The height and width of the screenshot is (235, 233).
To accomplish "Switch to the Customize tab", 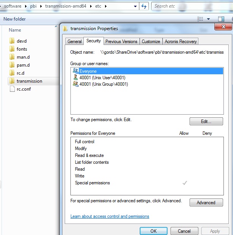I will (151, 42).
